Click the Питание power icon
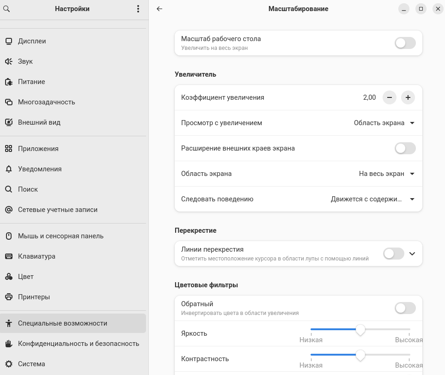This screenshot has width=445, height=375. [8, 82]
